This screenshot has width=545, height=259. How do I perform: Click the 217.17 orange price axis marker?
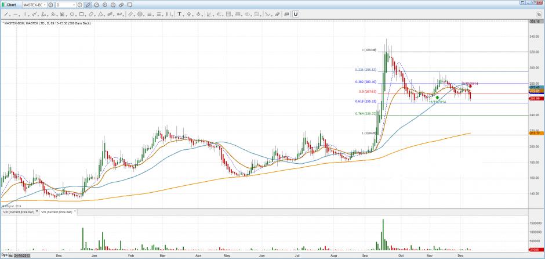pyautogui.click(x=536, y=133)
